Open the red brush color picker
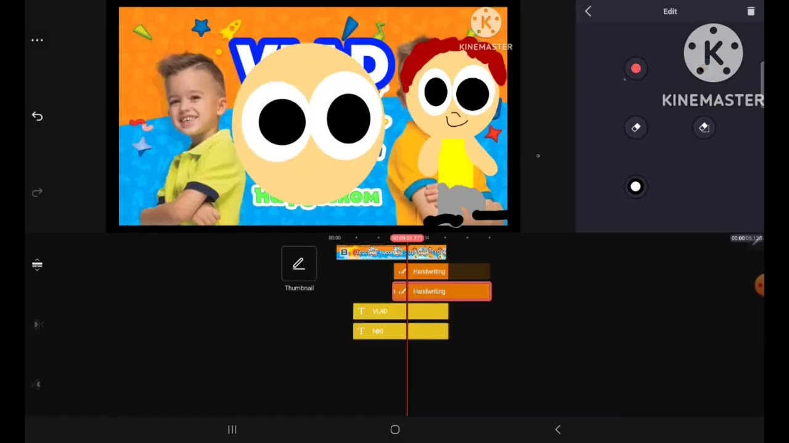This screenshot has height=443, width=789. coord(636,69)
